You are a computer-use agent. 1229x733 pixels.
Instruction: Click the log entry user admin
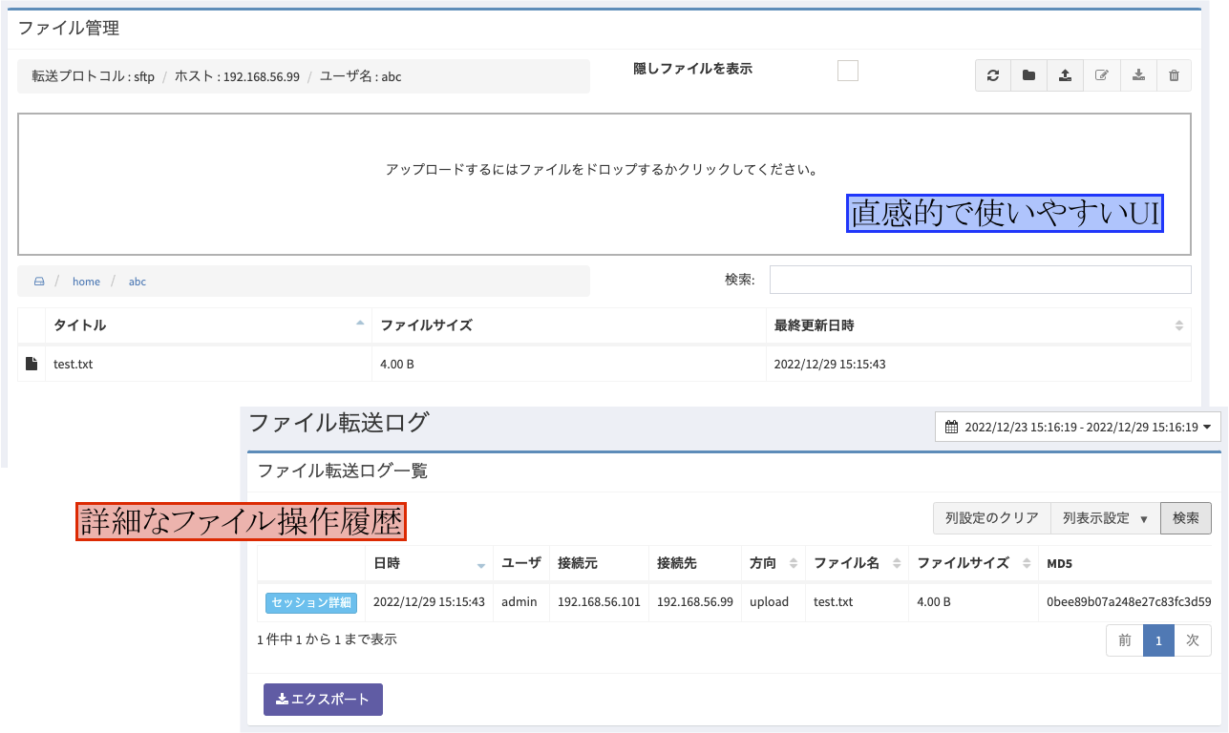(x=519, y=602)
